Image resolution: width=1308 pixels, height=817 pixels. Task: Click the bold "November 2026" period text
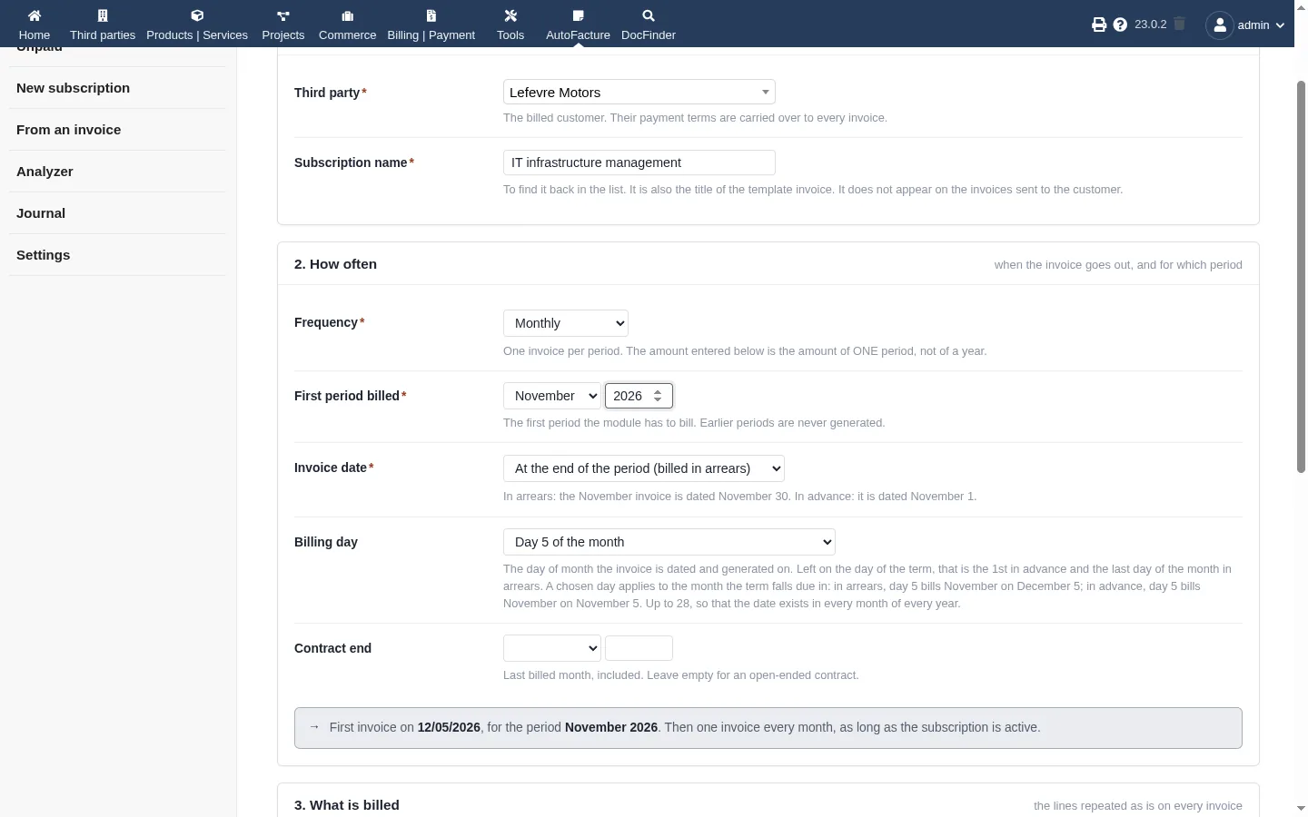click(611, 727)
